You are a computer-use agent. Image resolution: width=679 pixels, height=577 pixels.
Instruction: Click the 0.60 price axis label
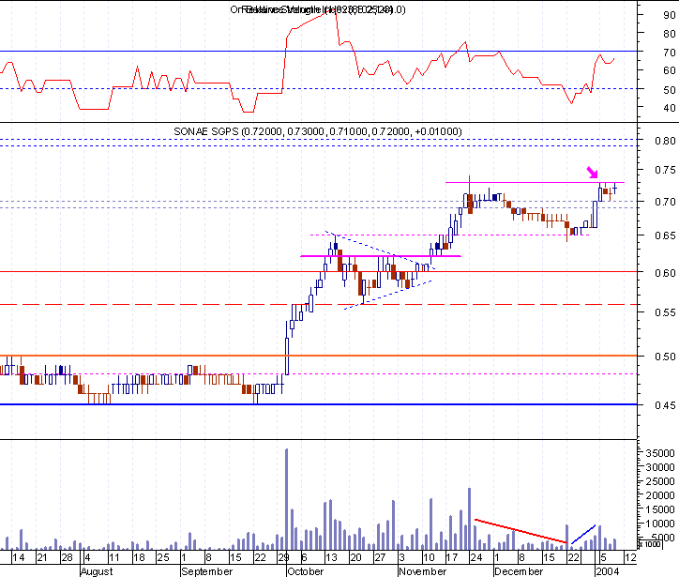(665, 273)
